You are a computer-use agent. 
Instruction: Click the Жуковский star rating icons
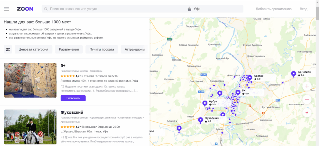68,127
